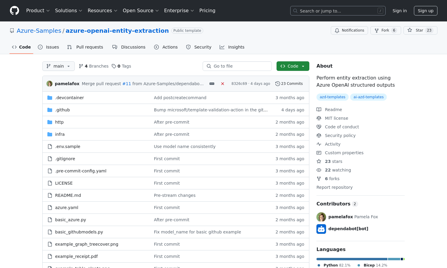Click the red X build status icon
447x268 pixels.
(223, 84)
